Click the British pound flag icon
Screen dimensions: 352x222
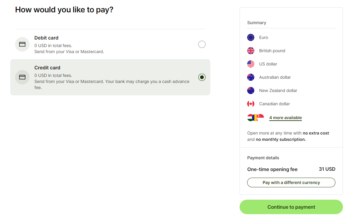click(251, 51)
